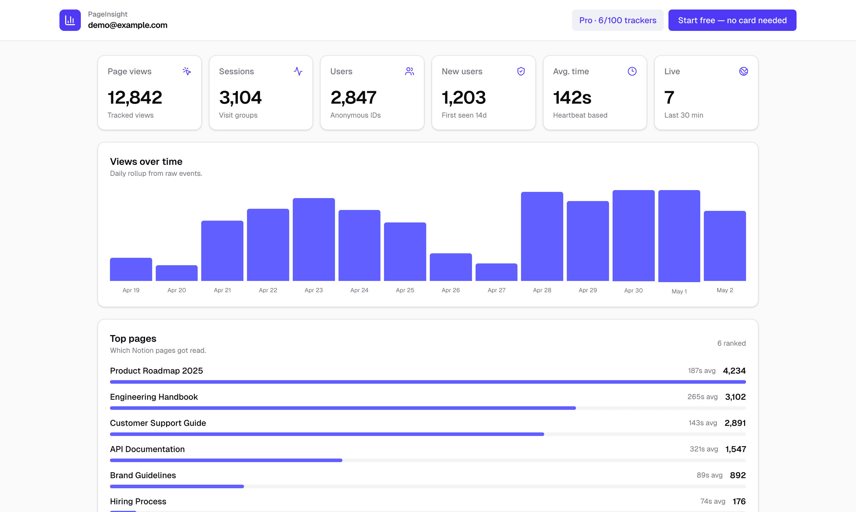The image size is (856, 512).
Task: Select the Apr 24 bar in the chart
Action: click(x=359, y=245)
